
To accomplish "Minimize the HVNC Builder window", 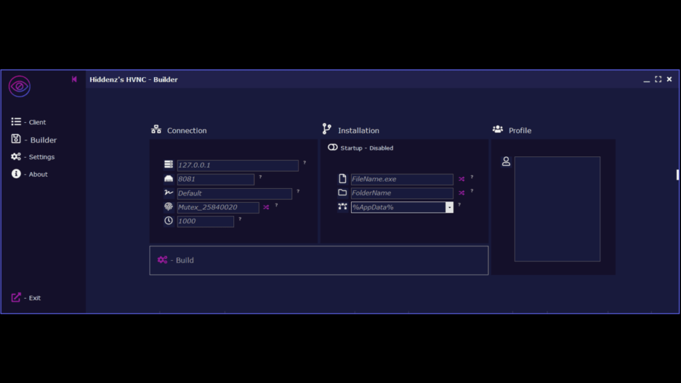I will [646, 80].
